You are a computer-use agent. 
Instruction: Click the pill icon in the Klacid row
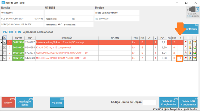click(x=186, y=48)
